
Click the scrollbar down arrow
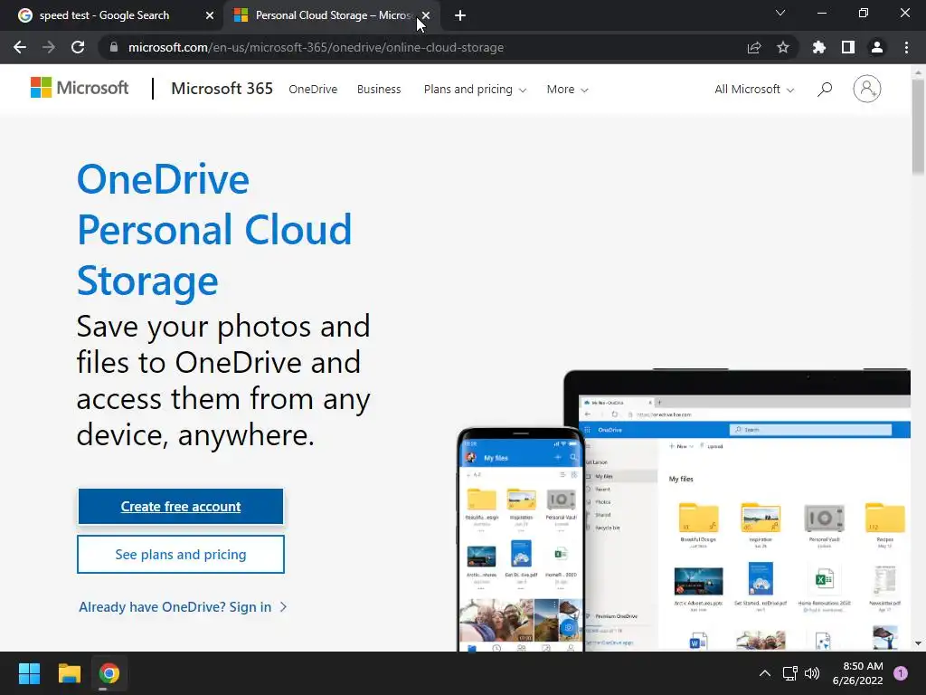pyautogui.click(x=918, y=643)
